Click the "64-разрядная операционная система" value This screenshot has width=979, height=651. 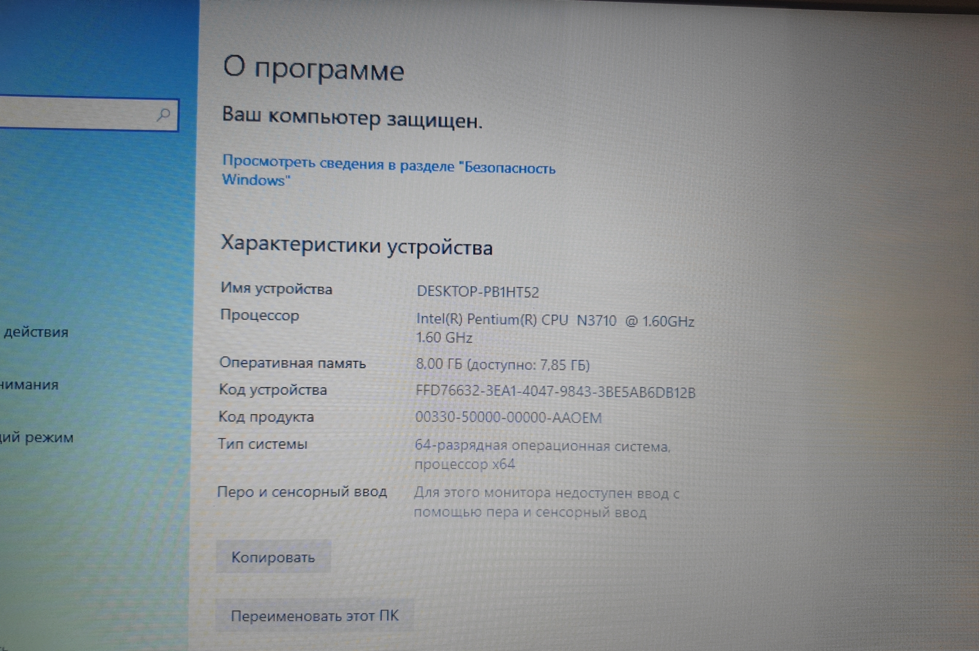click(x=542, y=447)
